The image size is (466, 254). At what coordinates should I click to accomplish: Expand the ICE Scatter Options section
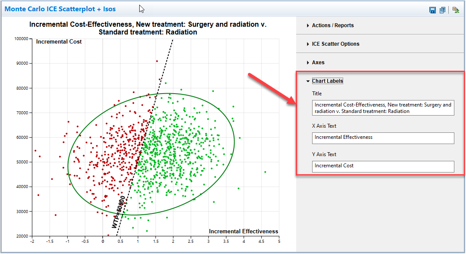(335, 44)
